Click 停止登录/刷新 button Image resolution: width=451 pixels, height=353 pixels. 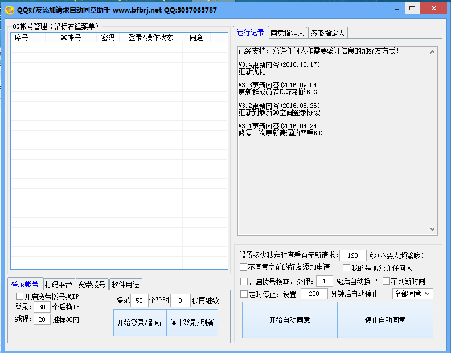click(192, 323)
